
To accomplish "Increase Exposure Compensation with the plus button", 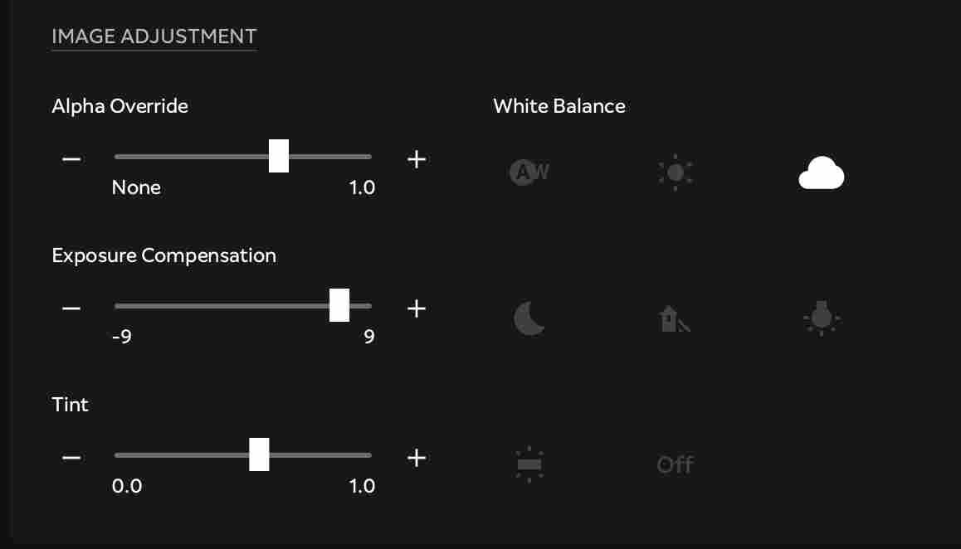I will tap(417, 308).
